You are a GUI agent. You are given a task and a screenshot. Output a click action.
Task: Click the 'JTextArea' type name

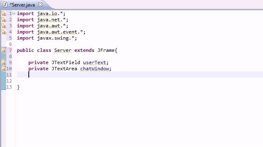64,69
